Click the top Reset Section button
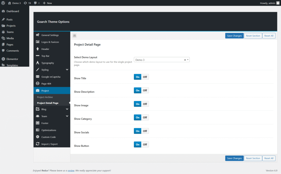281x174 pixels. point(253,36)
